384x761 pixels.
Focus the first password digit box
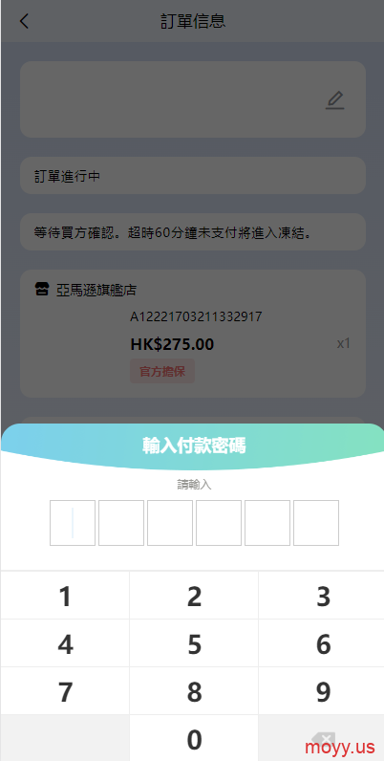(73, 523)
